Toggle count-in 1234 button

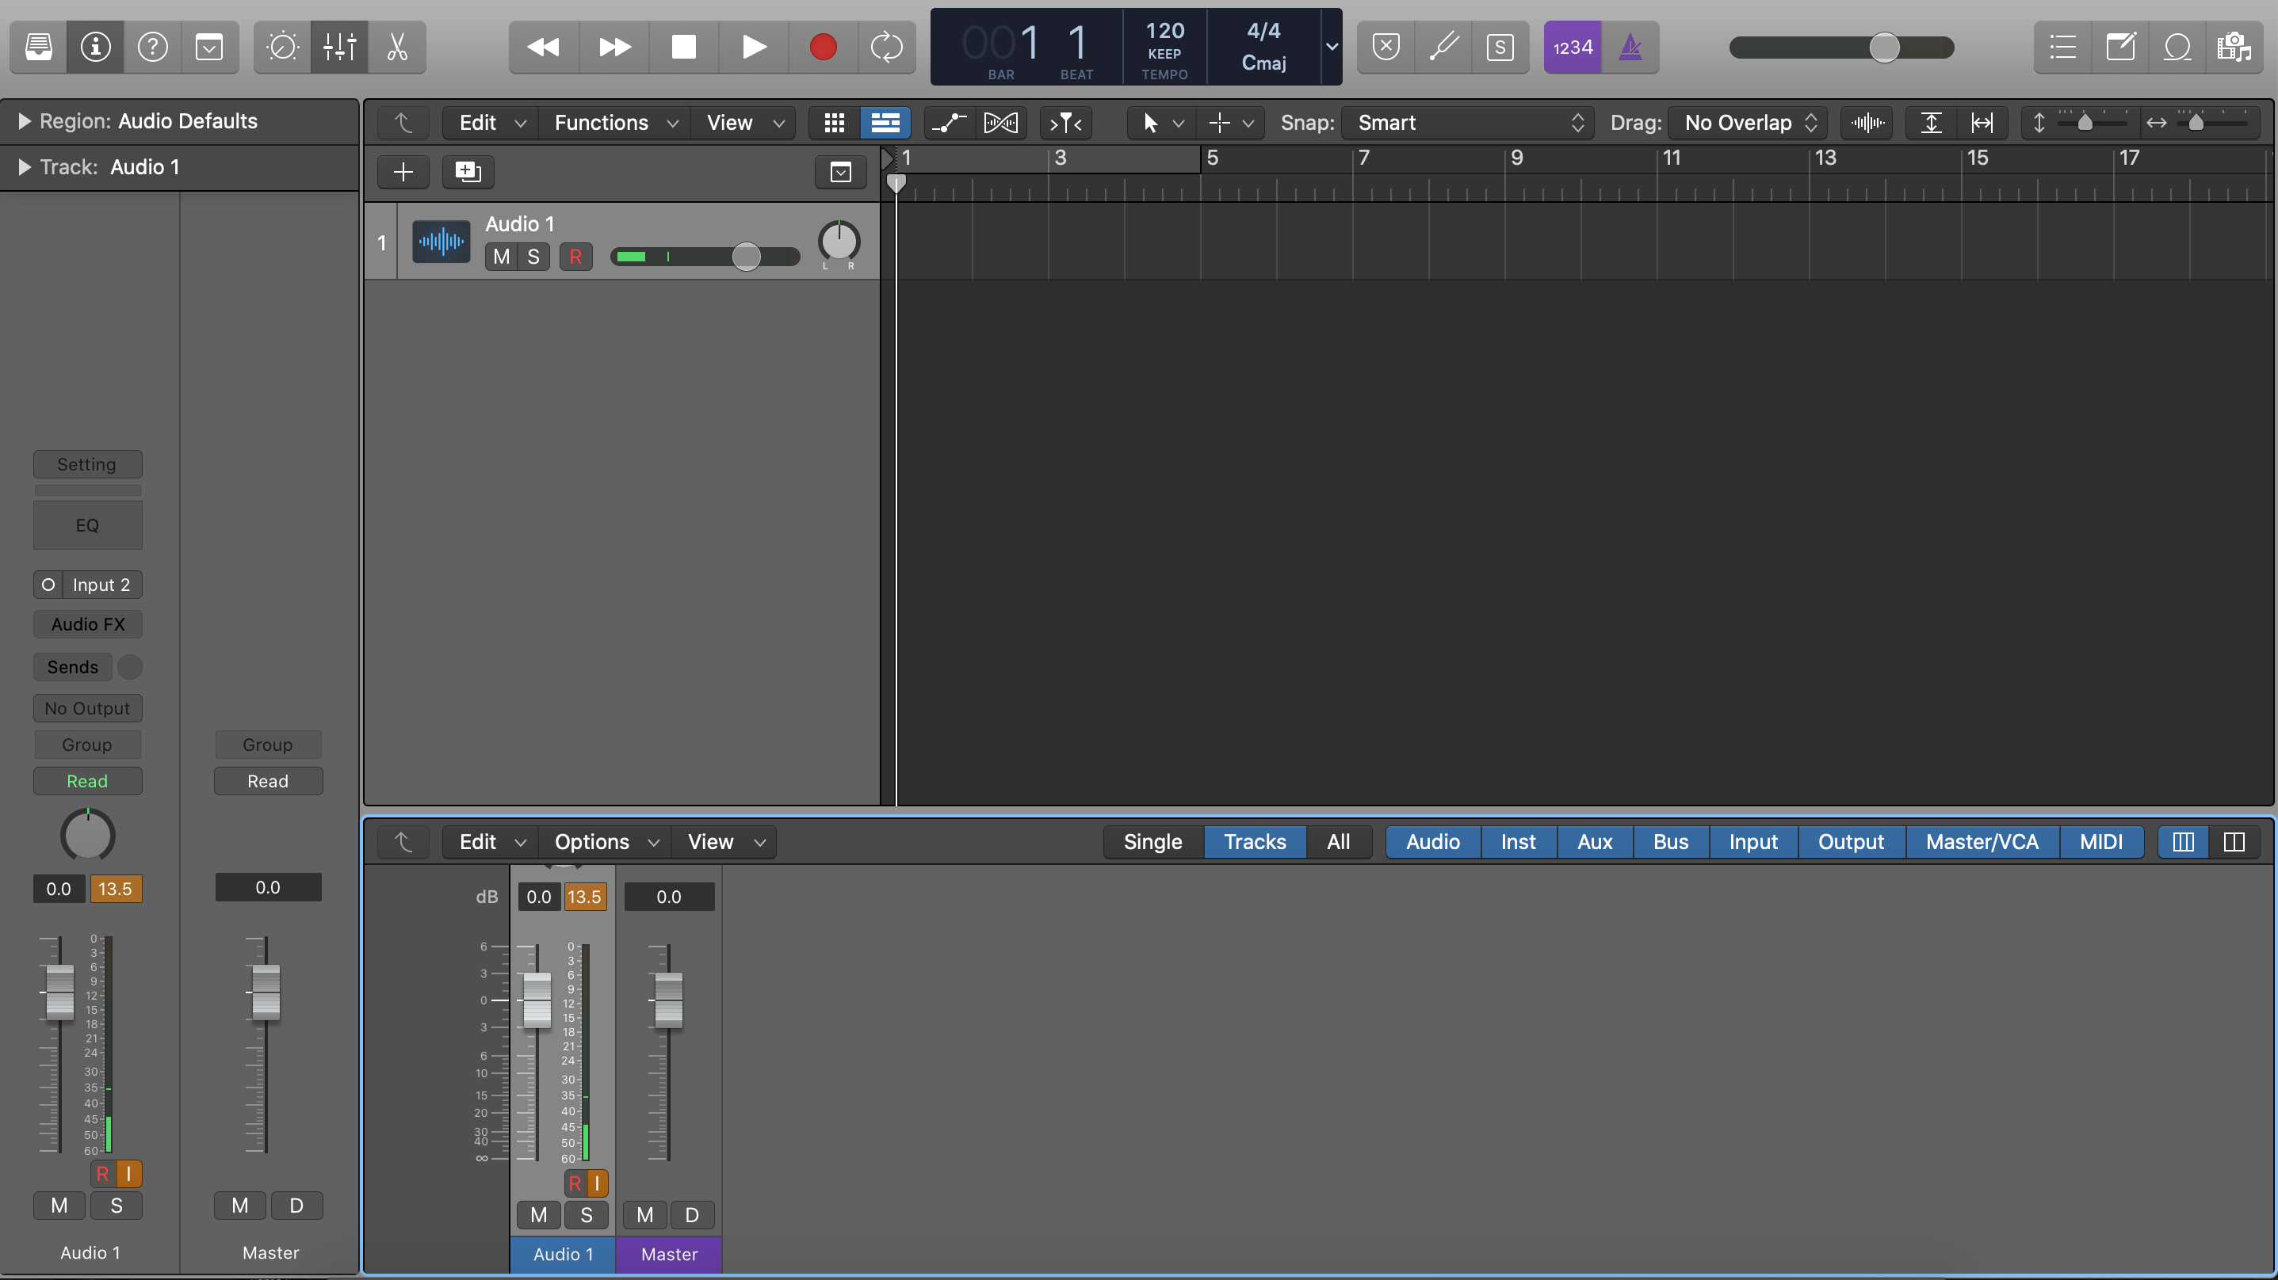click(x=1573, y=47)
